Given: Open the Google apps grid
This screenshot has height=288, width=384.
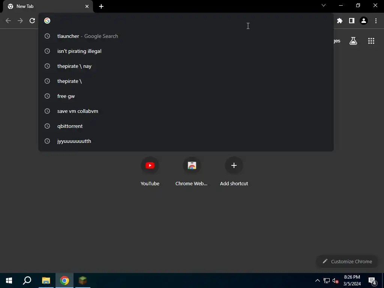Looking at the screenshot, I should coord(371,41).
